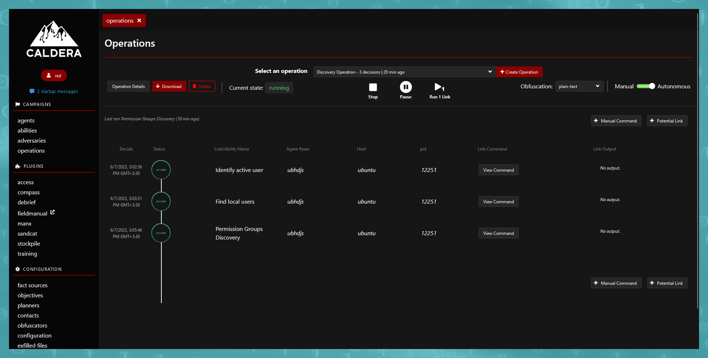The height and width of the screenshot is (358, 708).
Task: Open exfilled files in the sidebar
Action: tap(32, 345)
